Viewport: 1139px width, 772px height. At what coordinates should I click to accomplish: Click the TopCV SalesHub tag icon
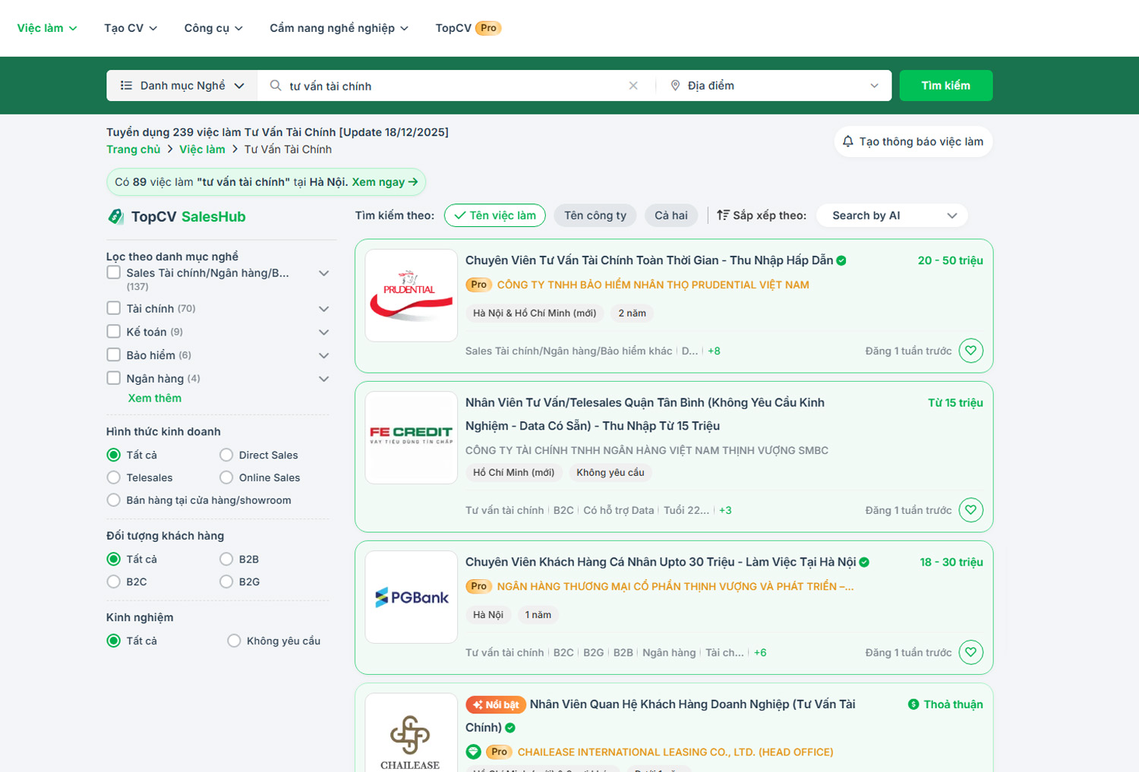click(116, 216)
